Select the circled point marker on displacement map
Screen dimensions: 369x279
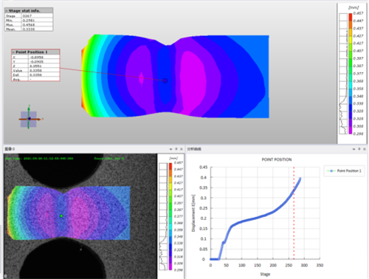point(165,80)
